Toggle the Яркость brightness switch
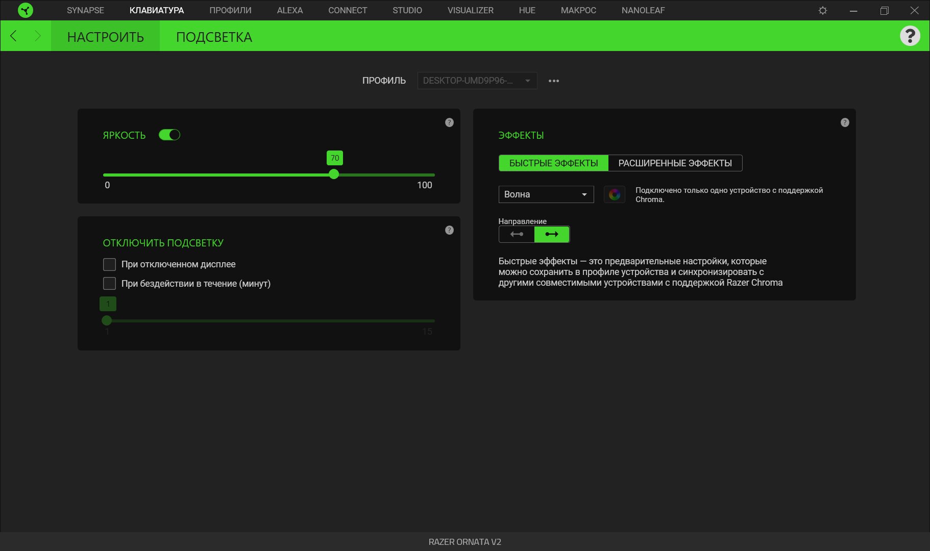930x551 pixels. pyautogui.click(x=169, y=135)
